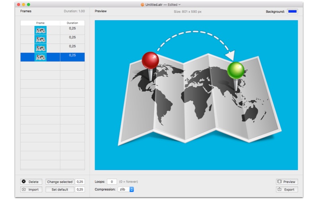Select the highlighted fourth frame thumbnail

[41, 57]
